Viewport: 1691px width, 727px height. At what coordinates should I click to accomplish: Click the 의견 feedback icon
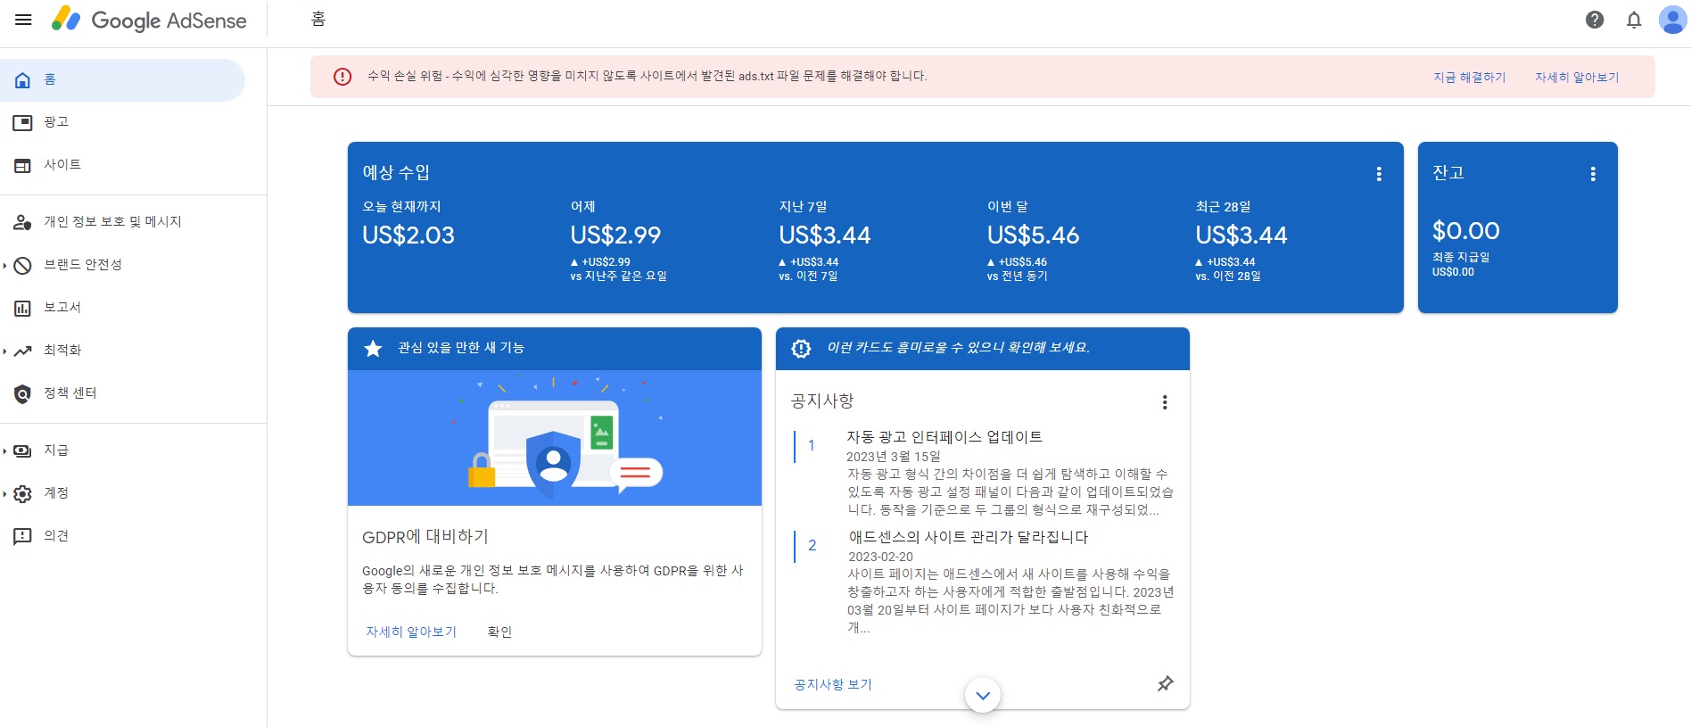(23, 536)
